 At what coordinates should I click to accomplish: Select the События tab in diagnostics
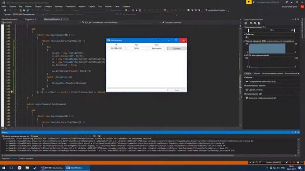coord(256,74)
